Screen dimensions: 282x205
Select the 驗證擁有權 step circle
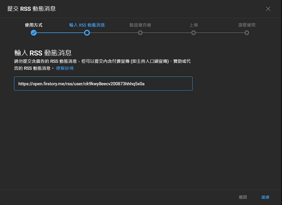pyautogui.click(x=140, y=33)
